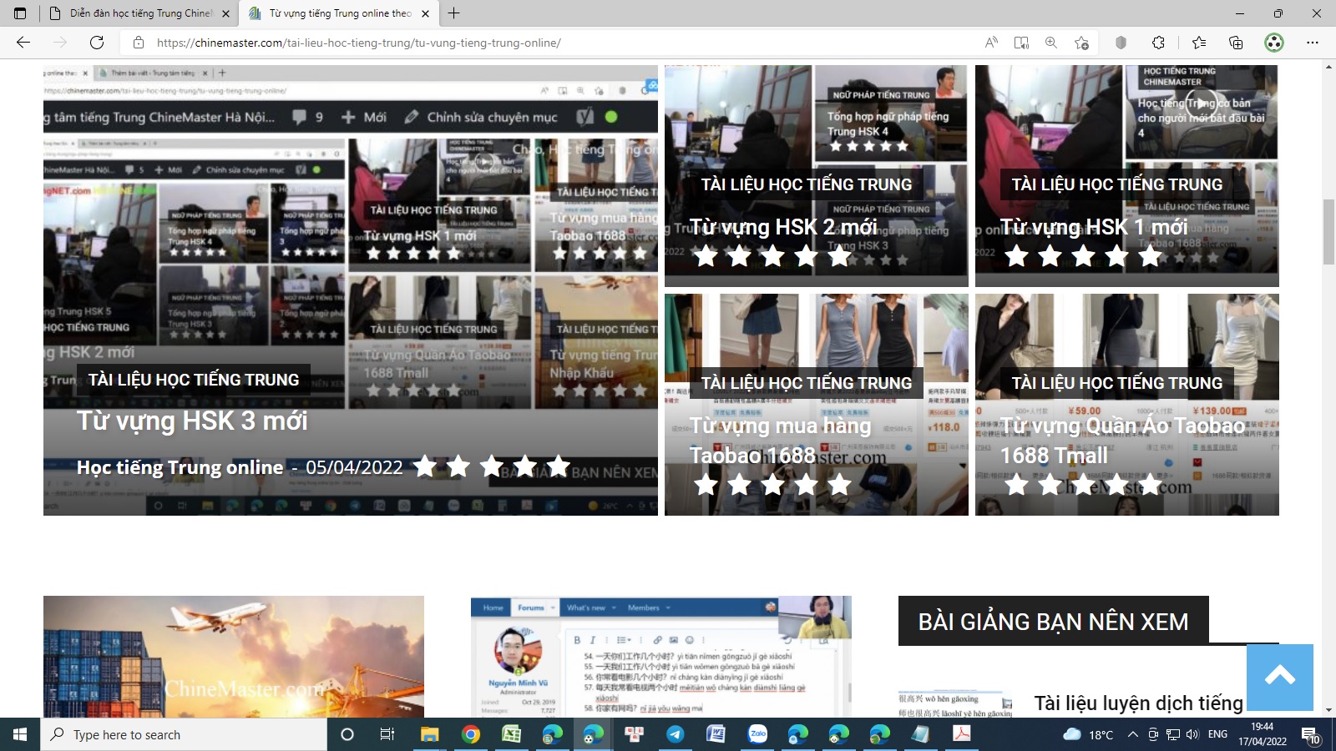Open browser Extensions puzzle icon

(x=1158, y=43)
